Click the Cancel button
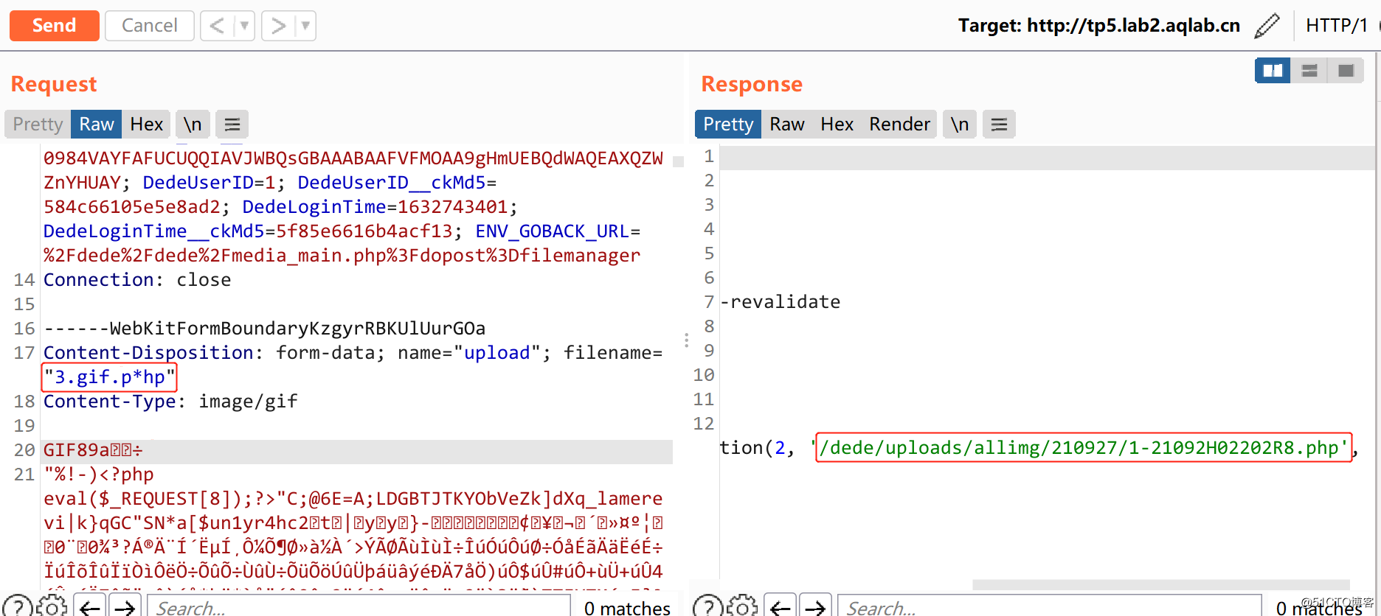Screen dimensions: 1381x616 (150, 26)
